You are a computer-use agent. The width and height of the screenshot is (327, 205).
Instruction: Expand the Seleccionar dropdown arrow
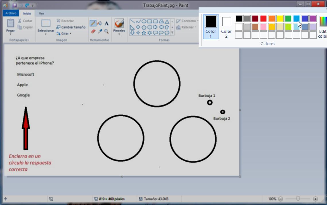pyautogui.click(x=46, y=34)
